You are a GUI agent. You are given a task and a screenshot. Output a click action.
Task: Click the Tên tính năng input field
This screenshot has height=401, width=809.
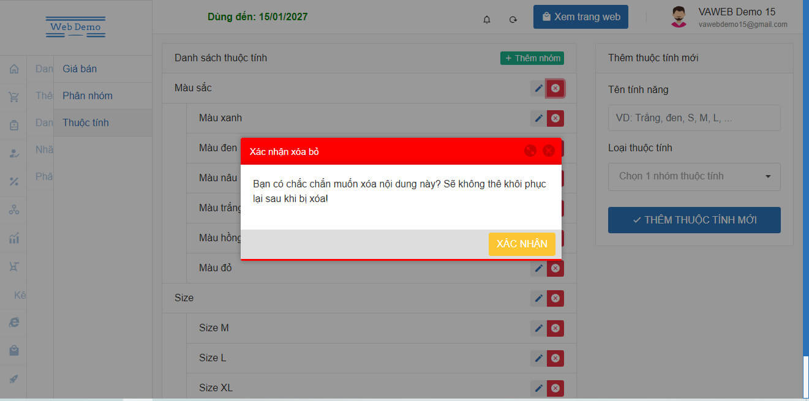694,118
